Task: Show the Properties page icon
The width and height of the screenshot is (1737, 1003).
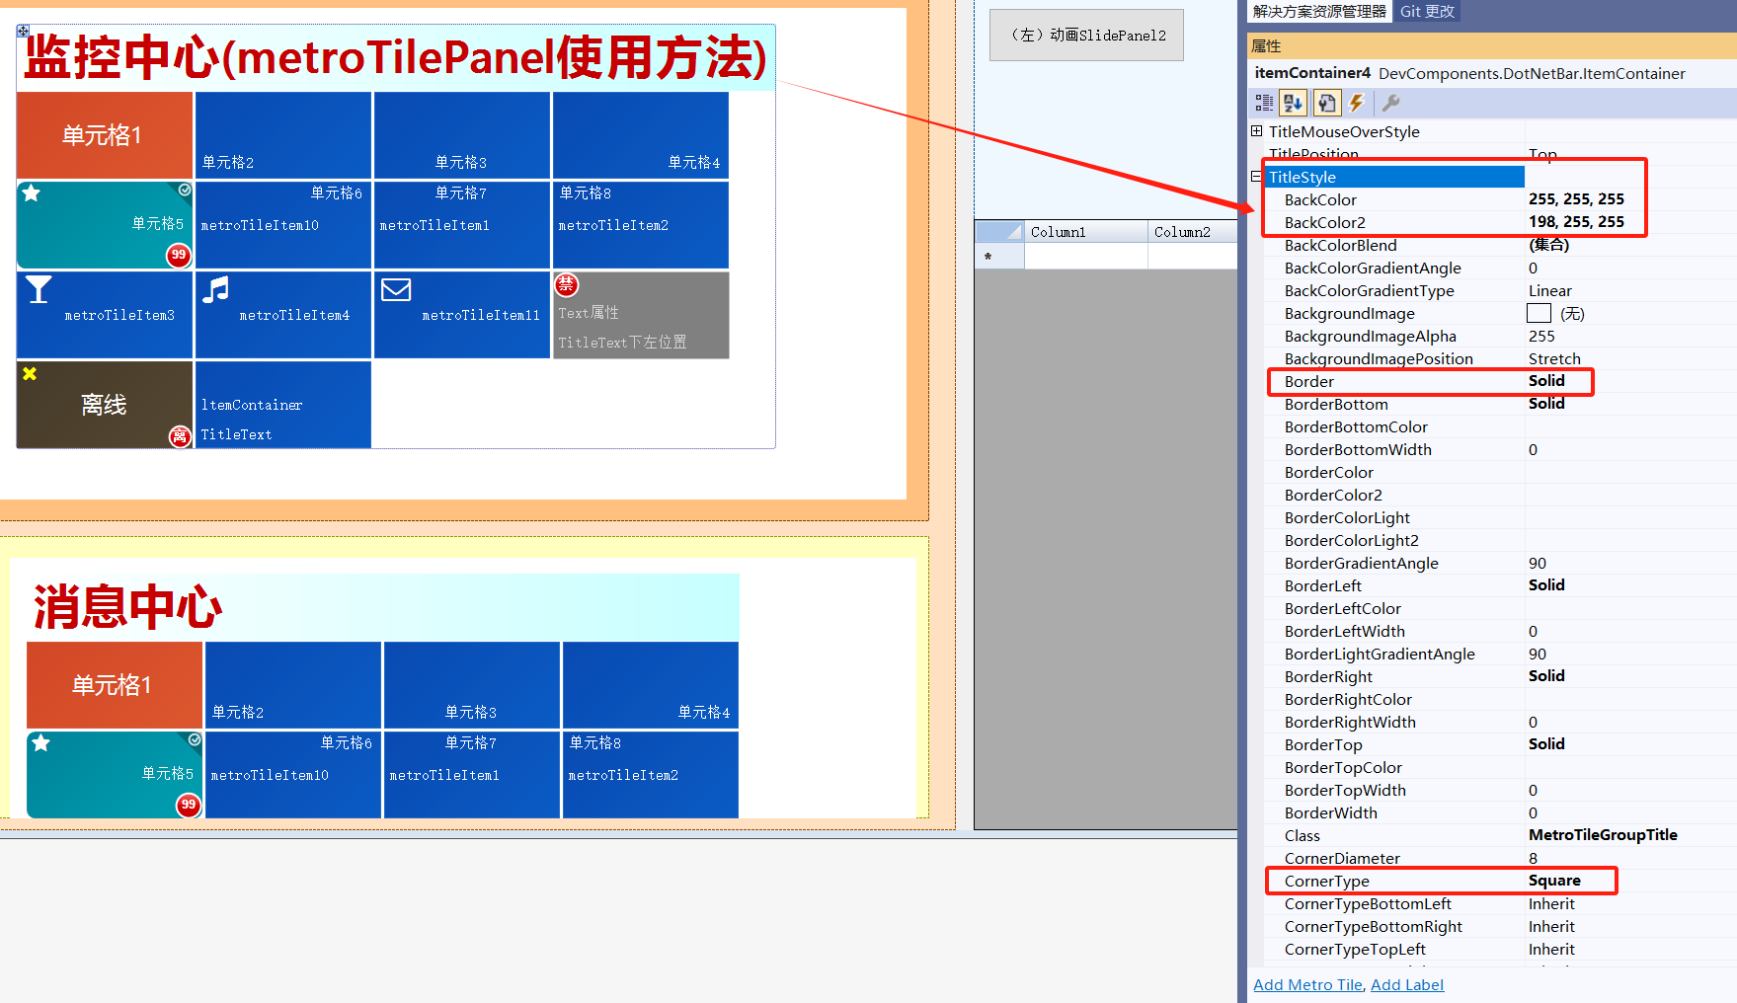Action: tap(1326, 103)
